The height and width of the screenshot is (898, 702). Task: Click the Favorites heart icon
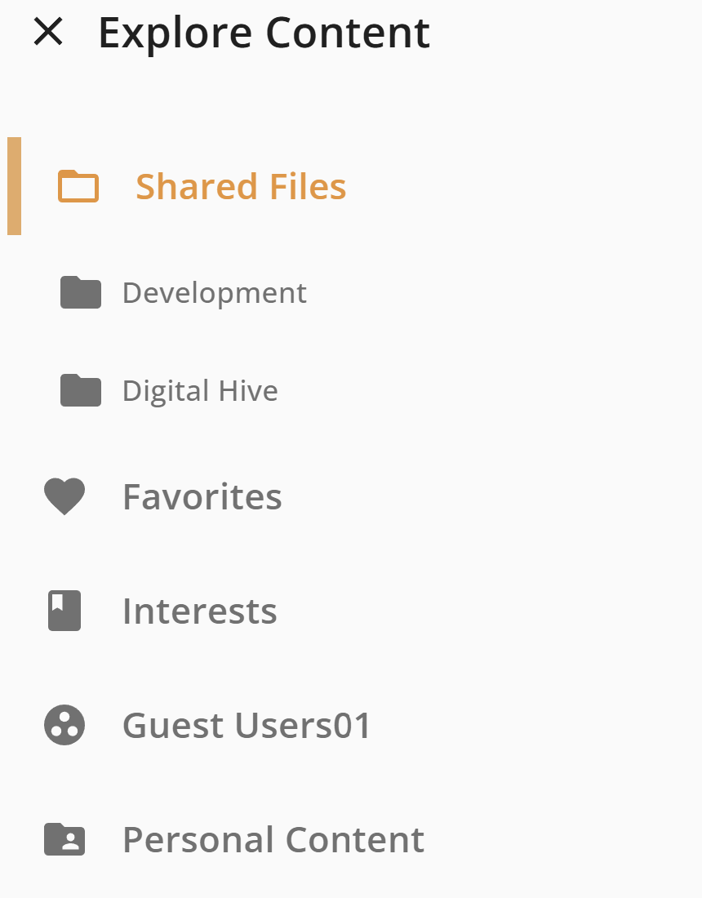pyautogui.click(x=64, y=496)
